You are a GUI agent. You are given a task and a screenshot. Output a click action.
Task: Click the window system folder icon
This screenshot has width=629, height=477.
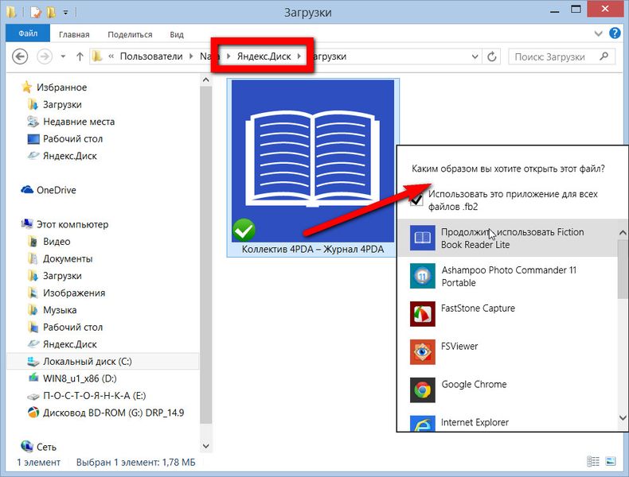11,13
